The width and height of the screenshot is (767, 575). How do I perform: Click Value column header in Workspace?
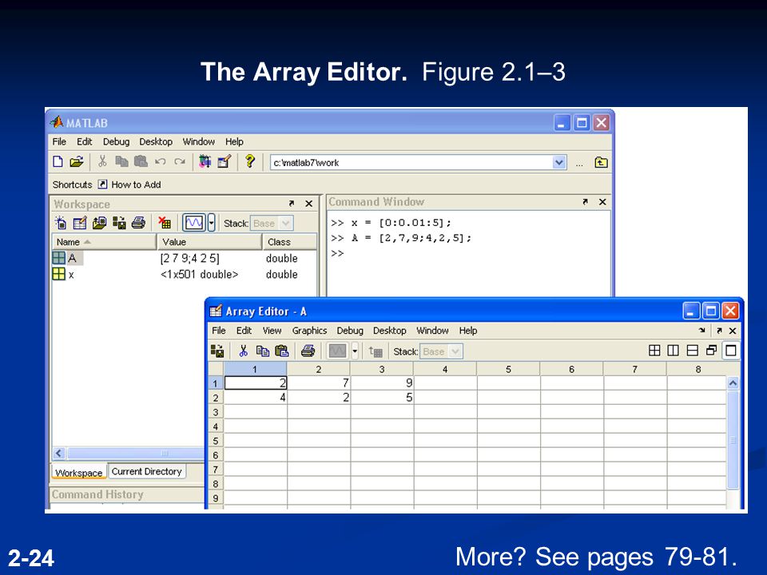(x=209, y=242)
